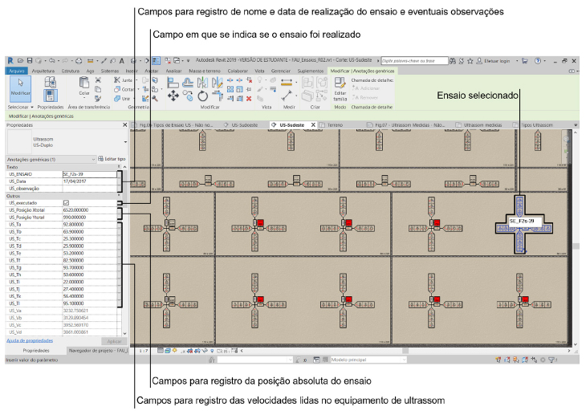Screen dimensions: 586x415
Task: Open the Anotações genéricas filter dropdown
Action: pyautogui.click(x=48, y=160)
